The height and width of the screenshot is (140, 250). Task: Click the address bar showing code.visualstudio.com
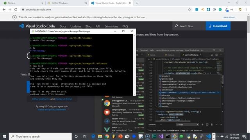click(105, 9)
